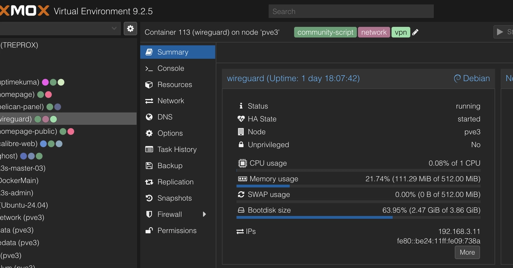Screen dimensions: 513x268
Task: Open the Options tab
Action: click(177, 133)
